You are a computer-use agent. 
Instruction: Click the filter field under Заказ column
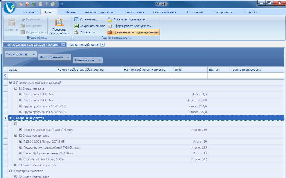[x=32, y=76]
